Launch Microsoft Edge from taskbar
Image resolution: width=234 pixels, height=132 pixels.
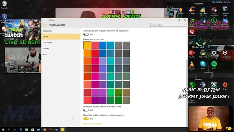pos(20,129)
